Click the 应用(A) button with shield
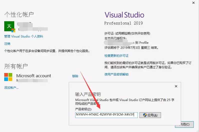 point(150,115)
